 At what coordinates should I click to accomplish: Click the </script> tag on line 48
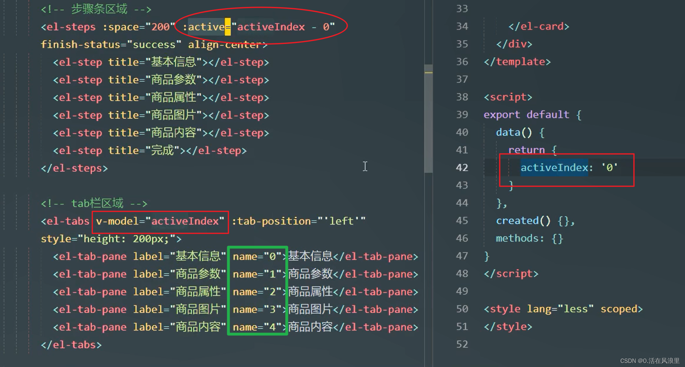pyautogui.click(x=511, y=274)
